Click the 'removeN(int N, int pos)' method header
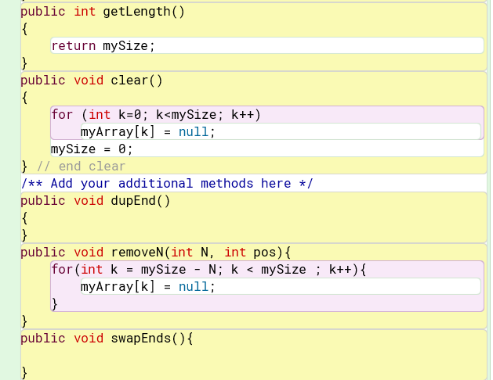 tap(201, 253)
